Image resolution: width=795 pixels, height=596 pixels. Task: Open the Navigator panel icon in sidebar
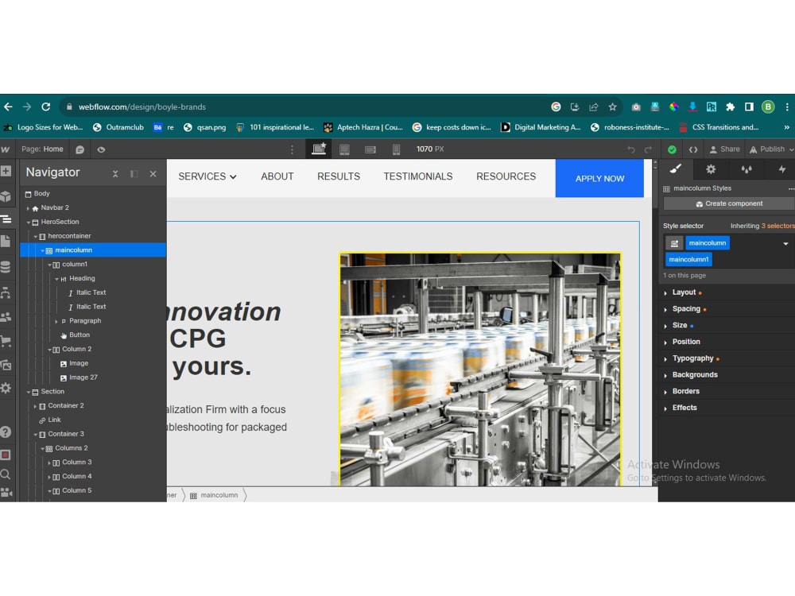click(6, 219)
